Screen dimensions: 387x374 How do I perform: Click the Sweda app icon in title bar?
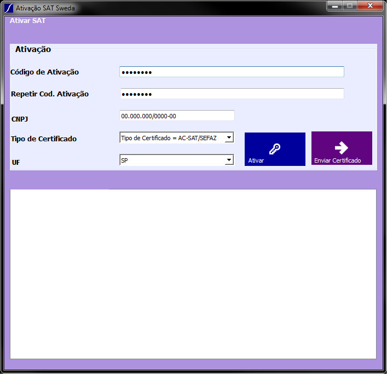click(9, 8)
